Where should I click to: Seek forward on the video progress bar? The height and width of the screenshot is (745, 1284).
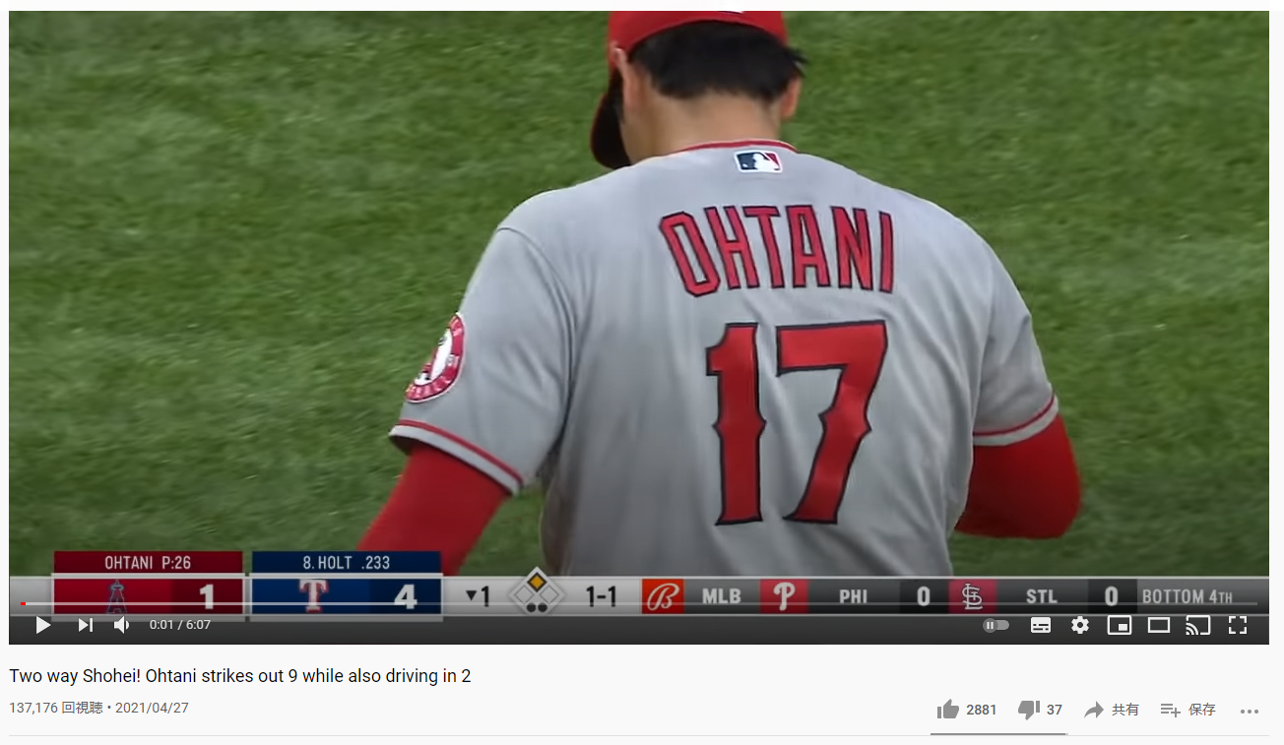640,603
